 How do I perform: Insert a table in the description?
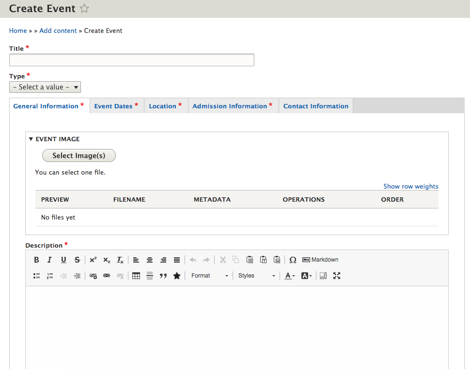click(136, 276)
